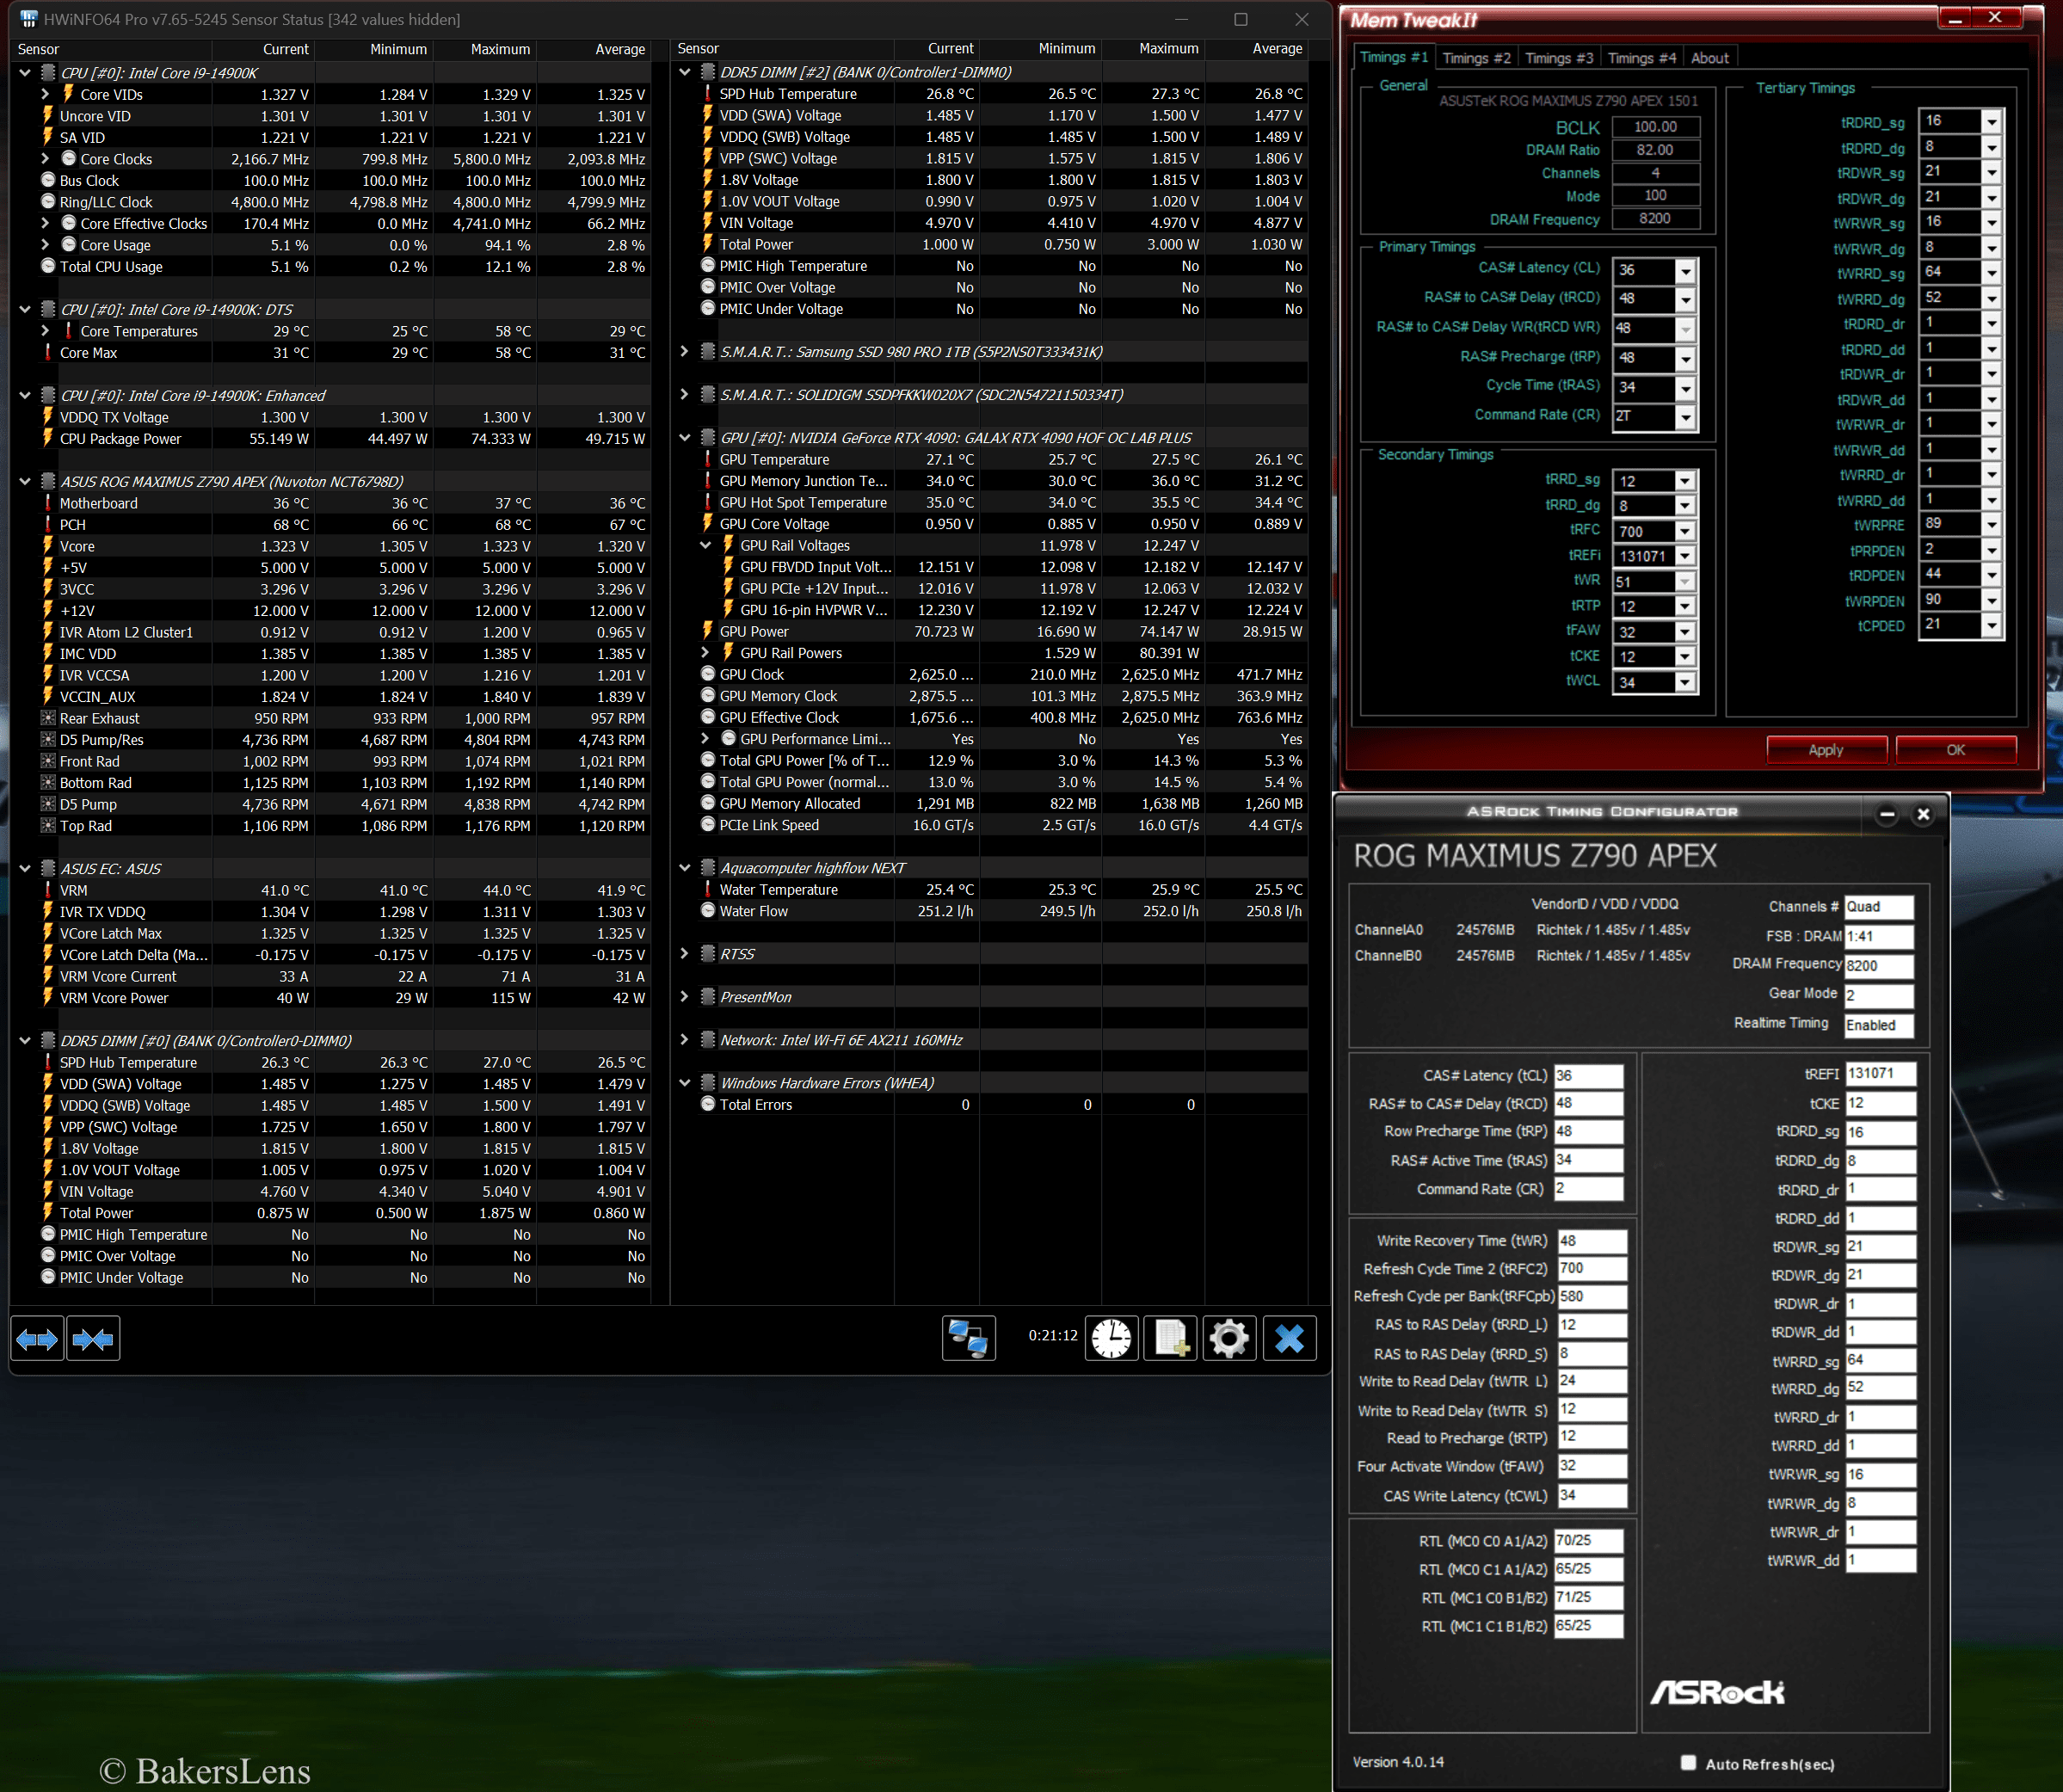This screenshot has width=2063, height=1792.
Task: Open the tREFI dropdown in MemTweakIt
Action: pyautogui.click(x=1685, y=556)
